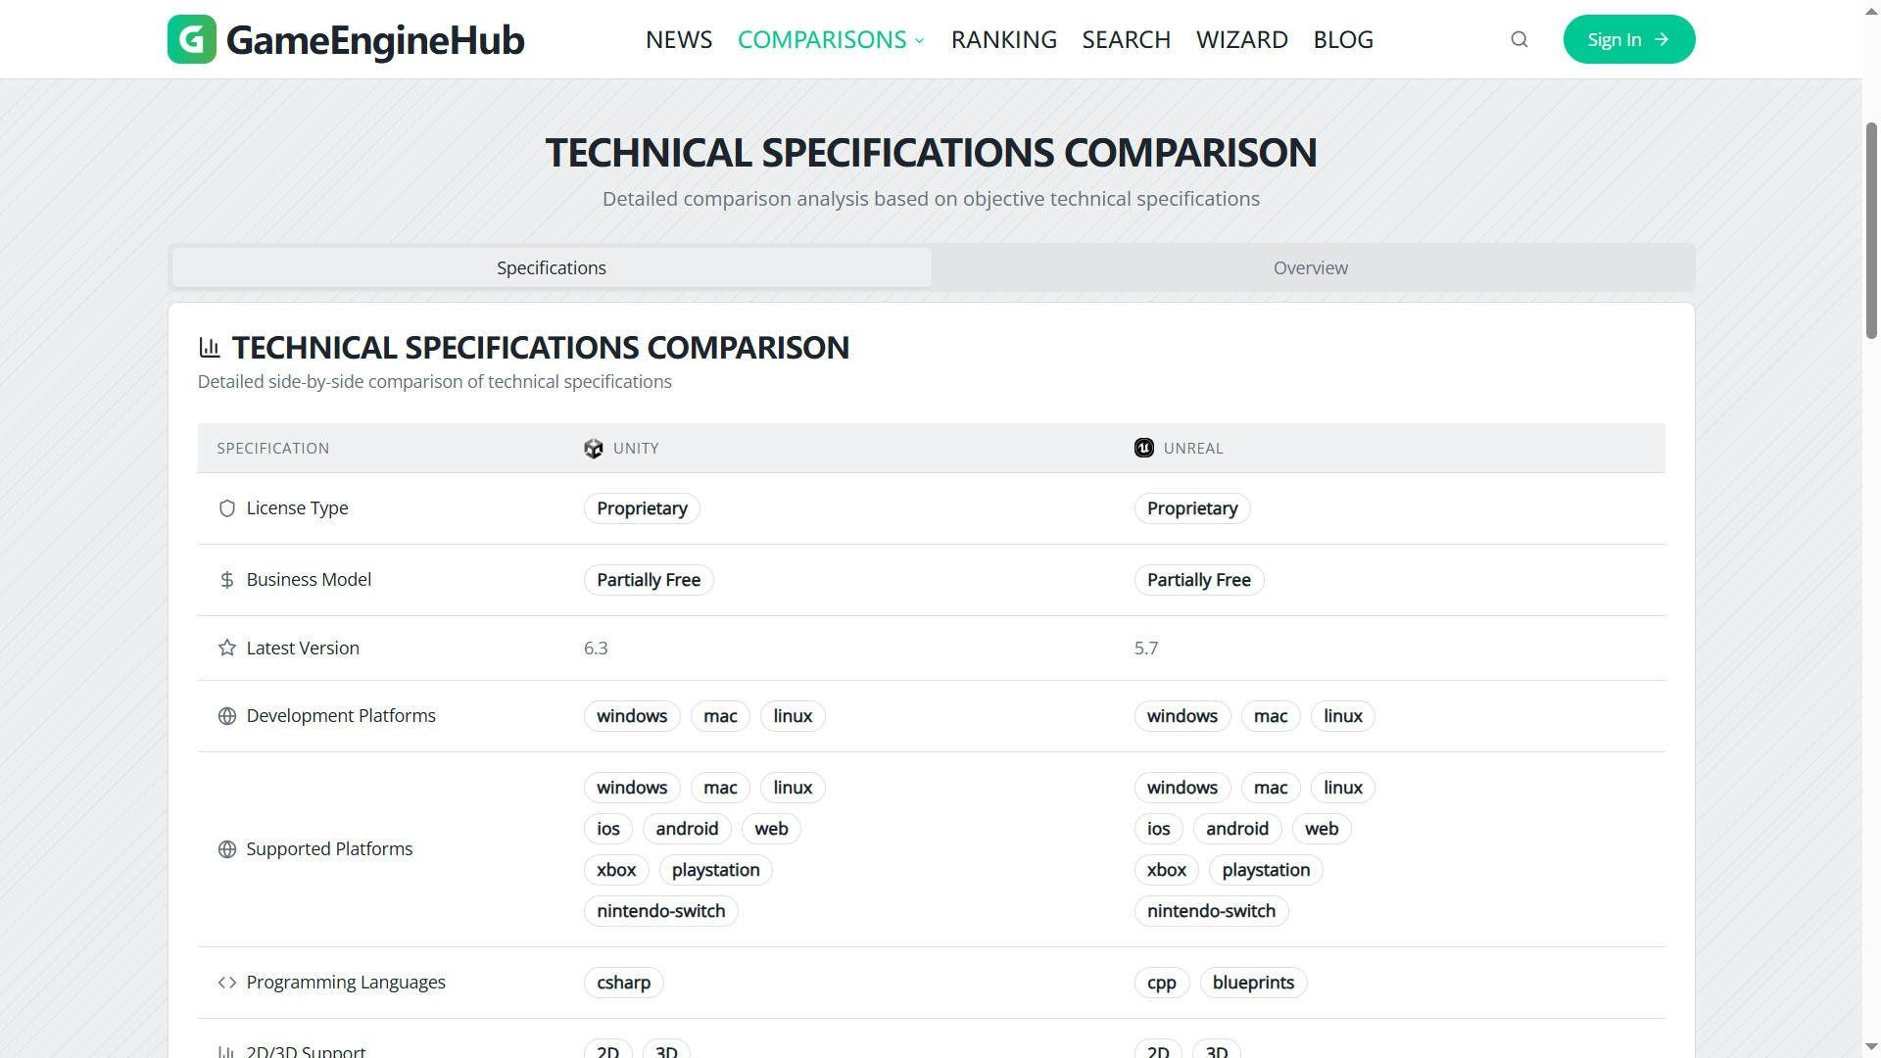
Task: Click the Unreal engine logo in the header row
Action: tap(1143, 448)
